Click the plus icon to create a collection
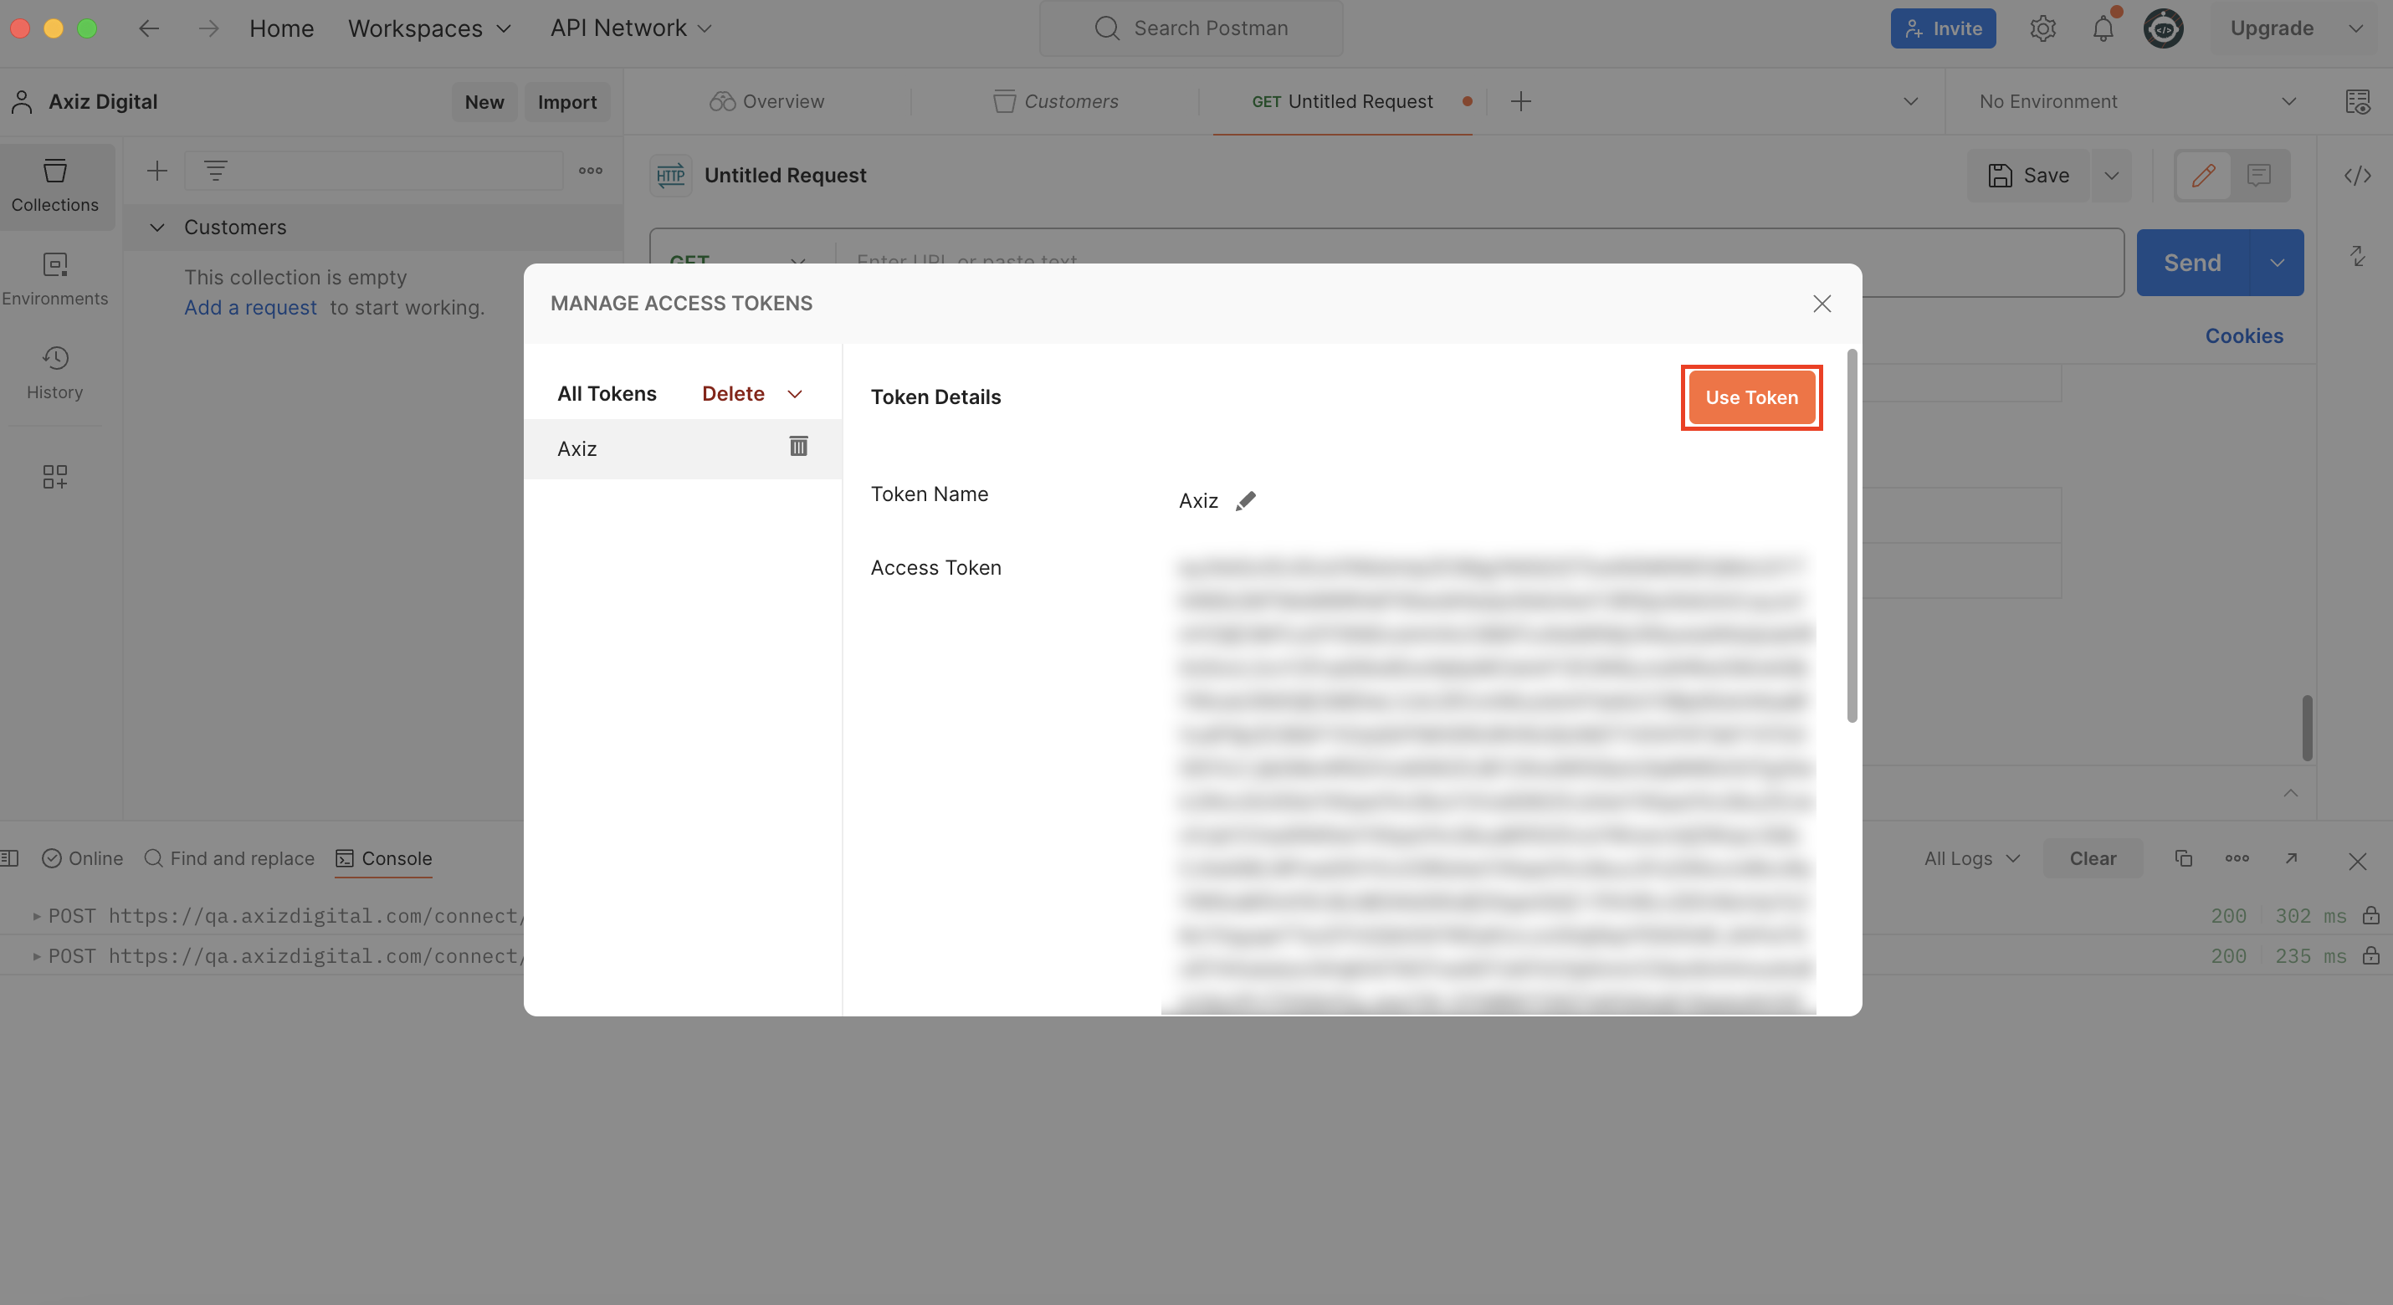The width and height of the screenshot is (2393, 1305). click(157, 171)
